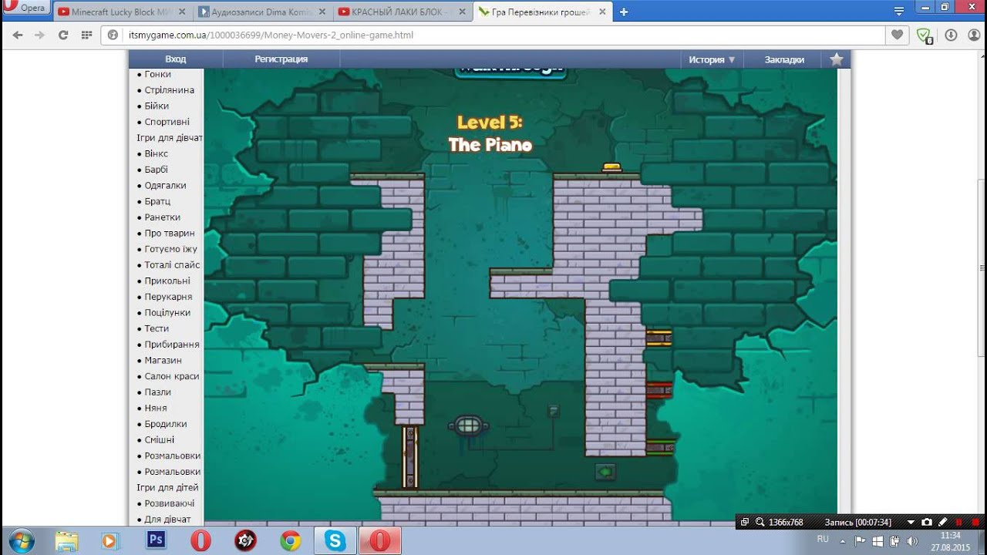
Task: Open the Про тварин category link
Action: pyautogui.click(x=170, y=234)
